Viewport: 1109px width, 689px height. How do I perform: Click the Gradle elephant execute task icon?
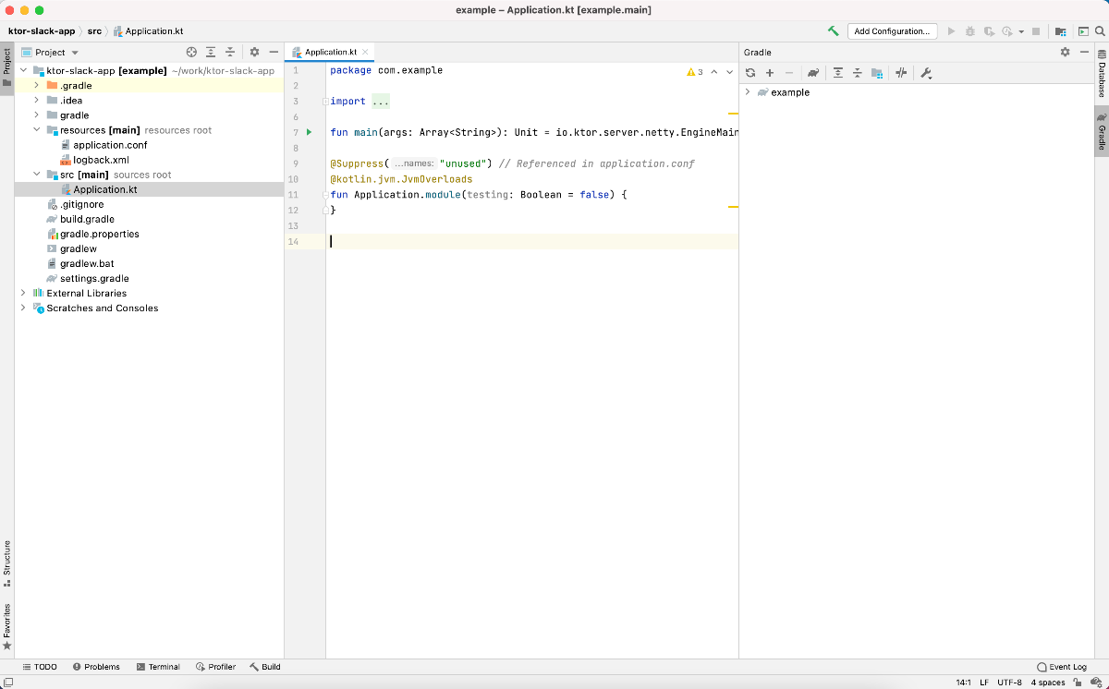click(813, 73)
